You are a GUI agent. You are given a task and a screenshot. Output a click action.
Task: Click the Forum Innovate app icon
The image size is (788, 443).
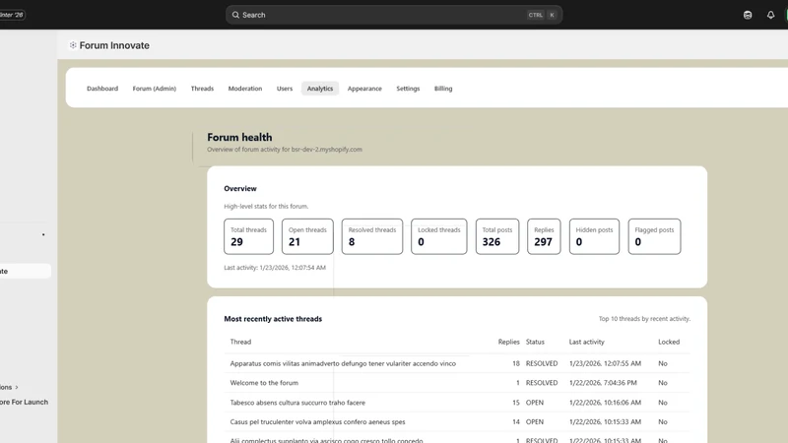click(x=73, y=45)
